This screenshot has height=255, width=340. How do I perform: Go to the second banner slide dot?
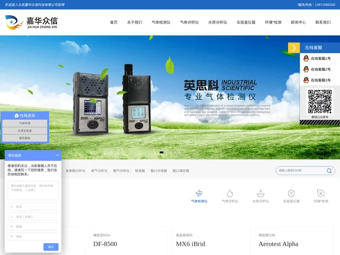[166, 153]
